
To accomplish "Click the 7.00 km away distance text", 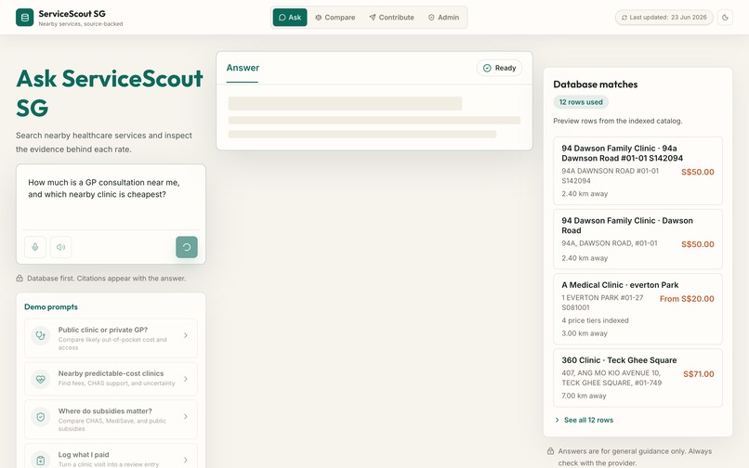I will 584,396.
